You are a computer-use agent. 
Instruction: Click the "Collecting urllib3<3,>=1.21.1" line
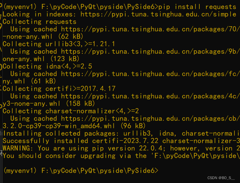click(59, 44)
